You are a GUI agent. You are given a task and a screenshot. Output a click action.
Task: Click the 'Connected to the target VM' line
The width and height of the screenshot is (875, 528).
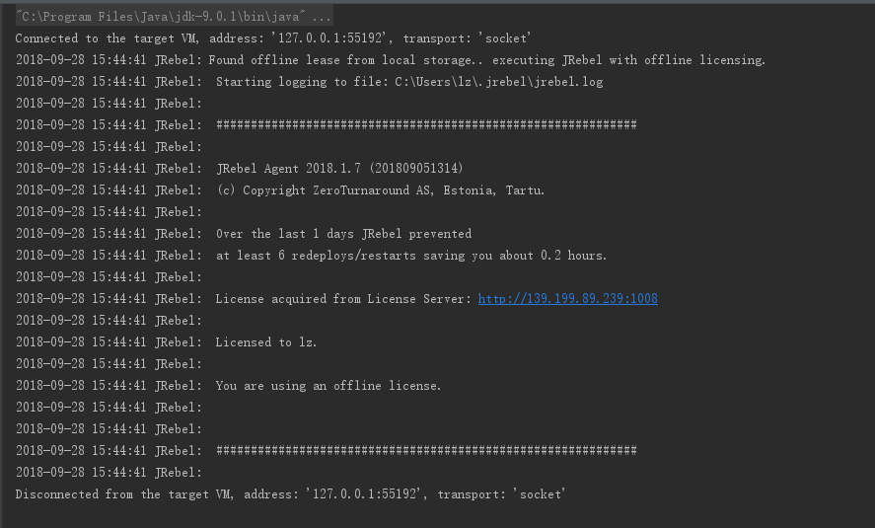273,38
